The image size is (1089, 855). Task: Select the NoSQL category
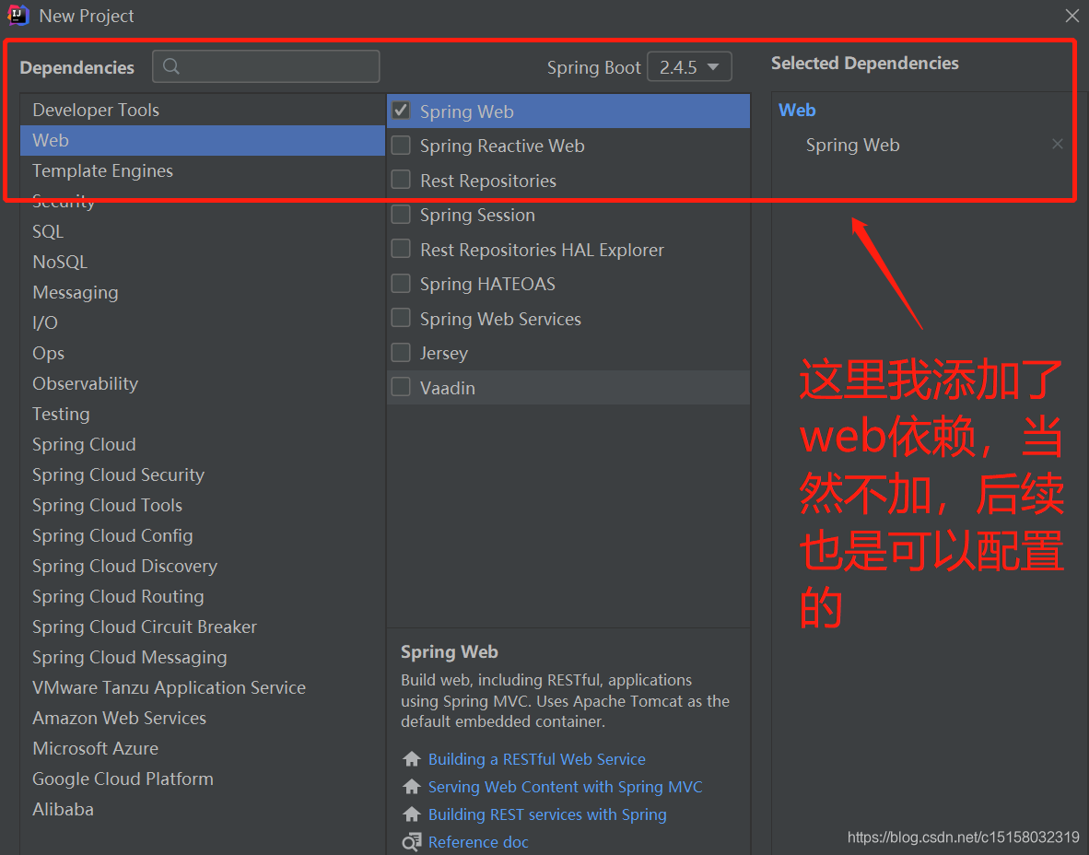pyautogui.click(x=202, y=262)
